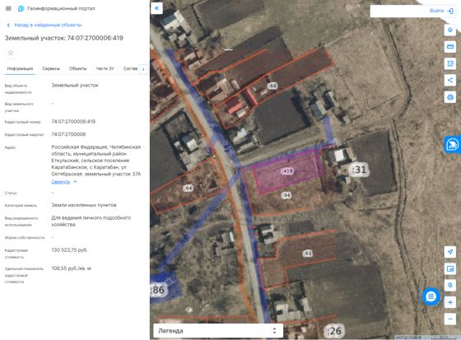
Task: Open the map layers tool
Action: click(x=449, y=30)
